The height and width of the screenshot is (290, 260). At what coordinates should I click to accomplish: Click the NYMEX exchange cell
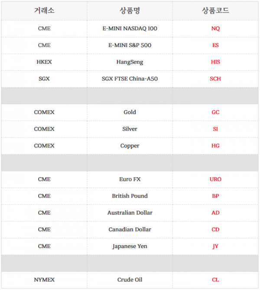pos(44,280)
